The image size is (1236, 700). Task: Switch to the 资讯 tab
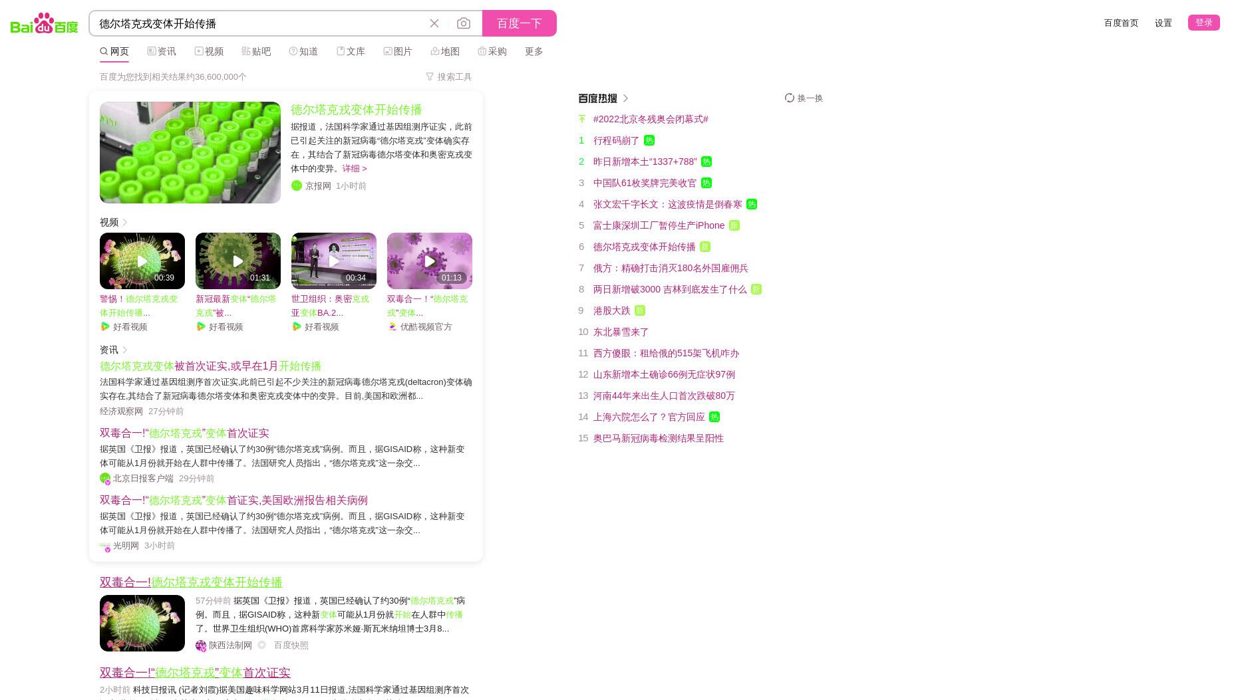(x=162, y=51)
